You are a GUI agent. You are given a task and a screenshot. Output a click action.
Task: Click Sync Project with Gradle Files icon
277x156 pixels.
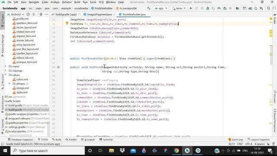tap(250, 8)
